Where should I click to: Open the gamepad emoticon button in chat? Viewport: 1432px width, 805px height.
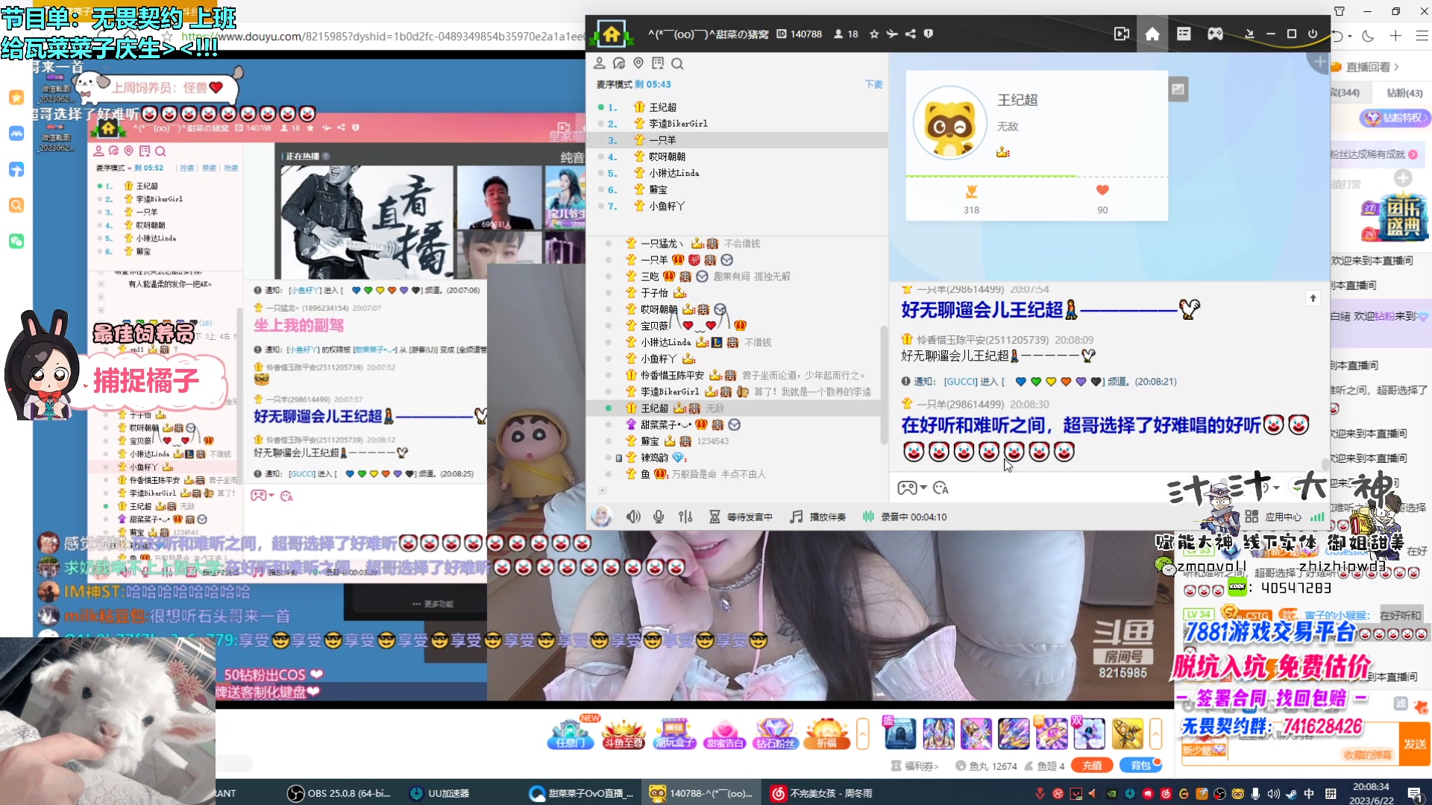[x=907, y=488]
